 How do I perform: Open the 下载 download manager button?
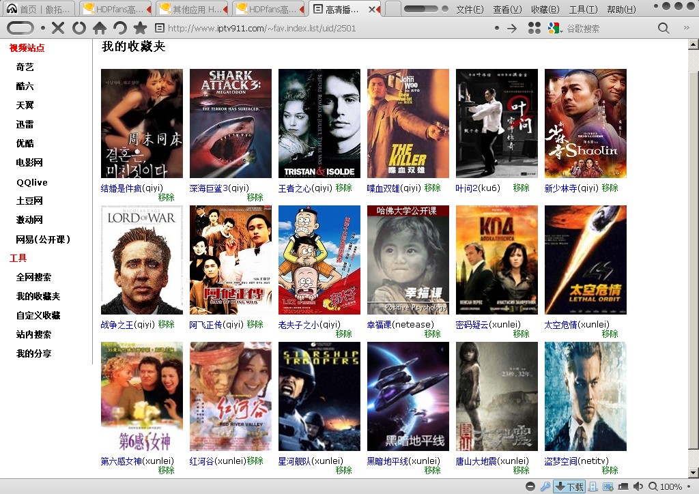pyautogui.click(x=569, y=486)
